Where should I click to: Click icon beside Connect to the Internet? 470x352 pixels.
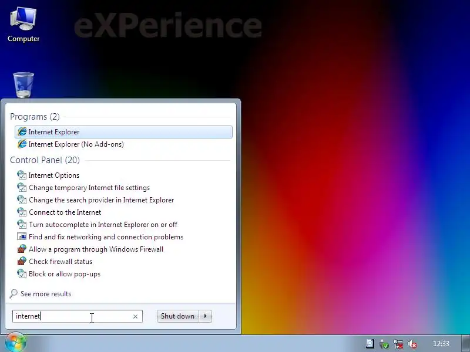point(22,212)
